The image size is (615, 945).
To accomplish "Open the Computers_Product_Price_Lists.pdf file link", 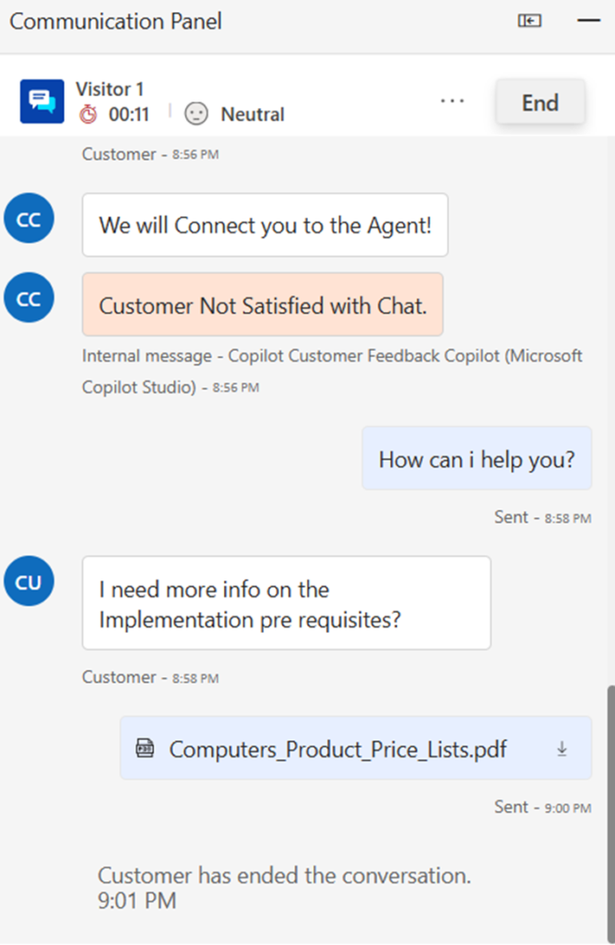I will (x=337, y=748).
